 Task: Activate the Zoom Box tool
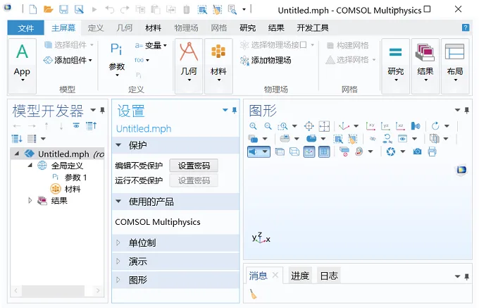point(283,126)
